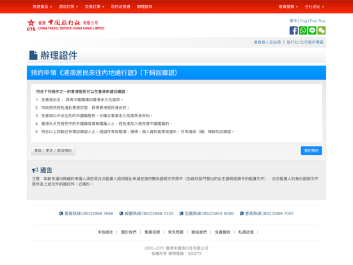Switch language to Eng

coord(304,20)
